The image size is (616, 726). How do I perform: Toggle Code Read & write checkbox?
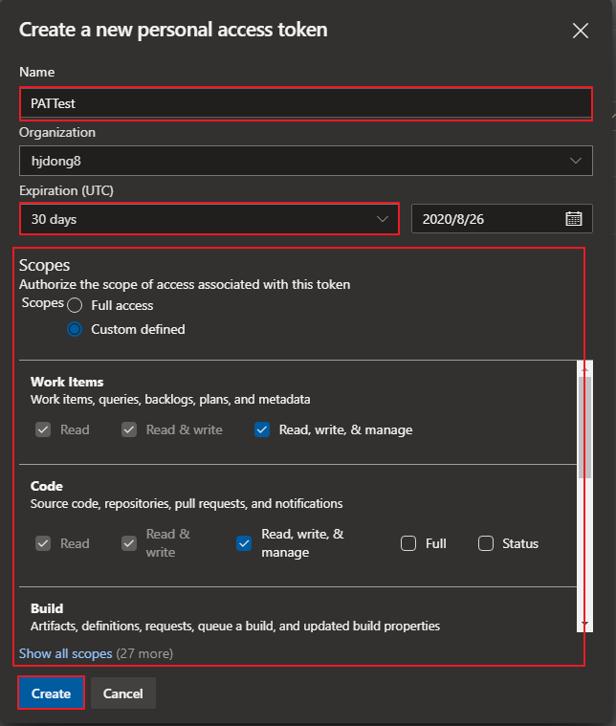129,543
